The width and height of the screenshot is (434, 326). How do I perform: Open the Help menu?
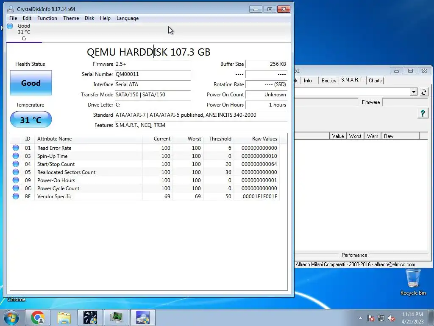pos(105,18)
